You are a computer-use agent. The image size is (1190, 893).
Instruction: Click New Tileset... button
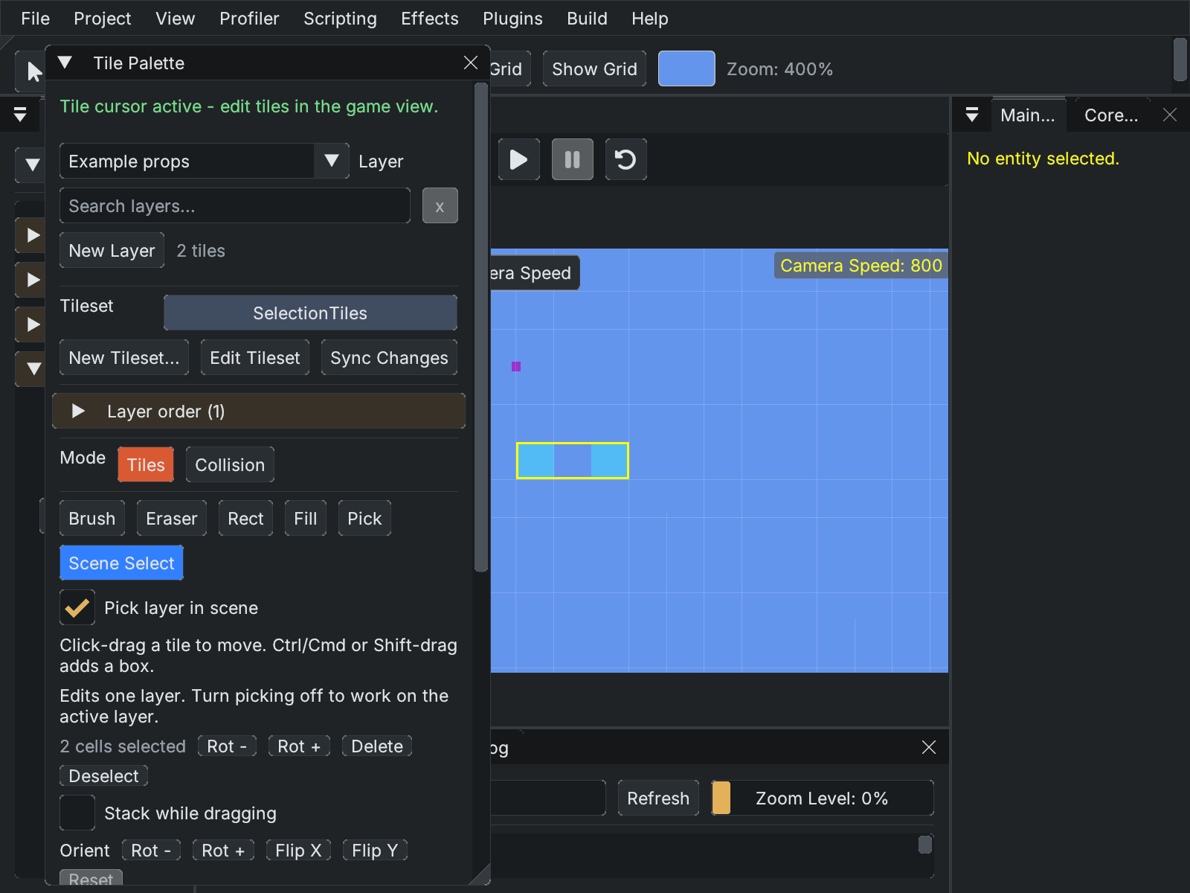(x=124, y=358)
